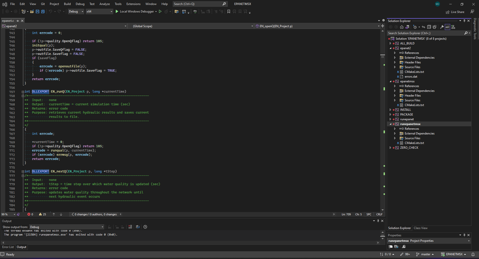Click EPANETMSX repository button in status bar
Viewport: 479px width, 259px height.
point(453,254)
